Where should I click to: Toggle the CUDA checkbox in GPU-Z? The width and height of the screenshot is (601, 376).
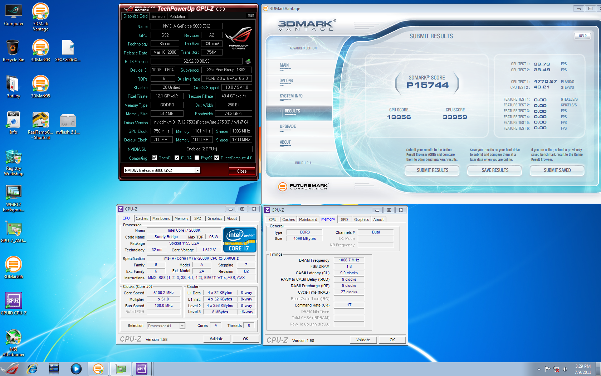[177, 158]
